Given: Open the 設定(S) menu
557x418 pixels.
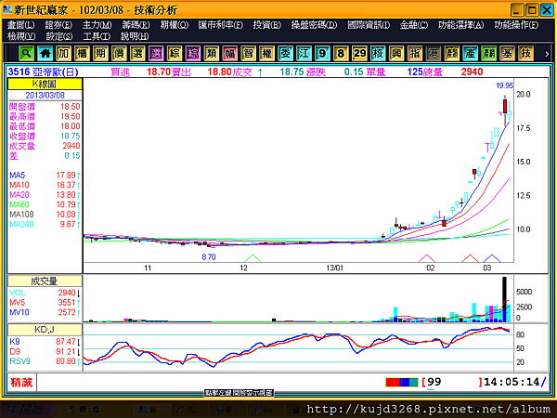Looking at the screenshot, I should [x=59, y=36].
